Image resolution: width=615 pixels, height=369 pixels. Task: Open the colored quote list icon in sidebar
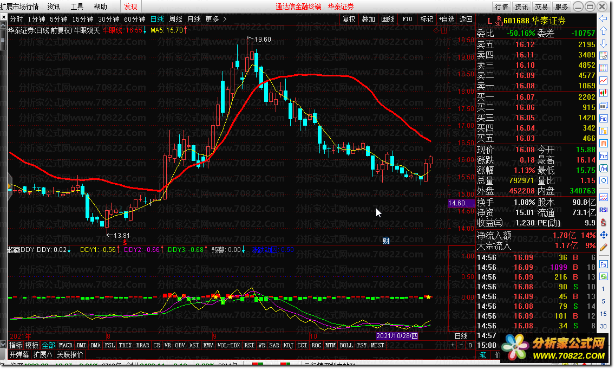(x=603, y=56)
